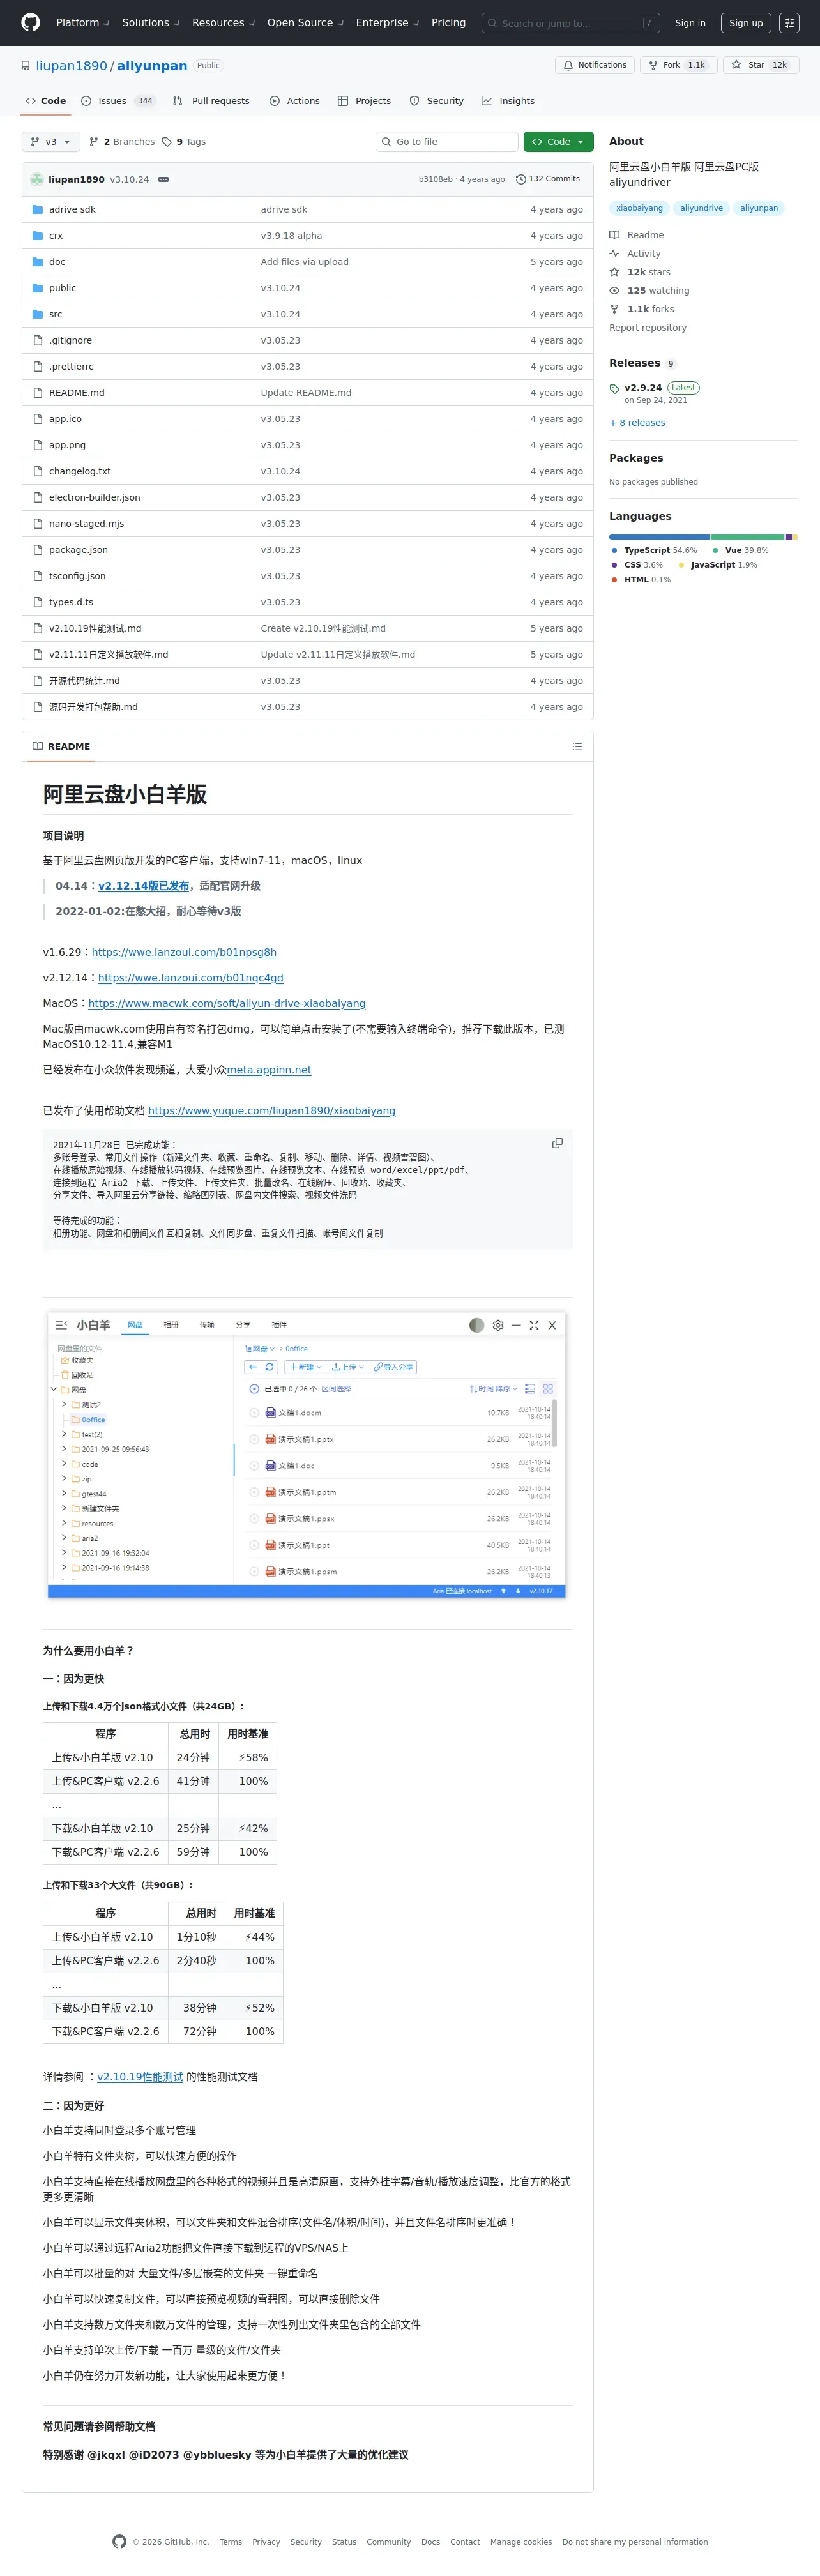820x2576 pixels.
Task: Open the GitHub homepage logo
Action: tap(31, 22)
